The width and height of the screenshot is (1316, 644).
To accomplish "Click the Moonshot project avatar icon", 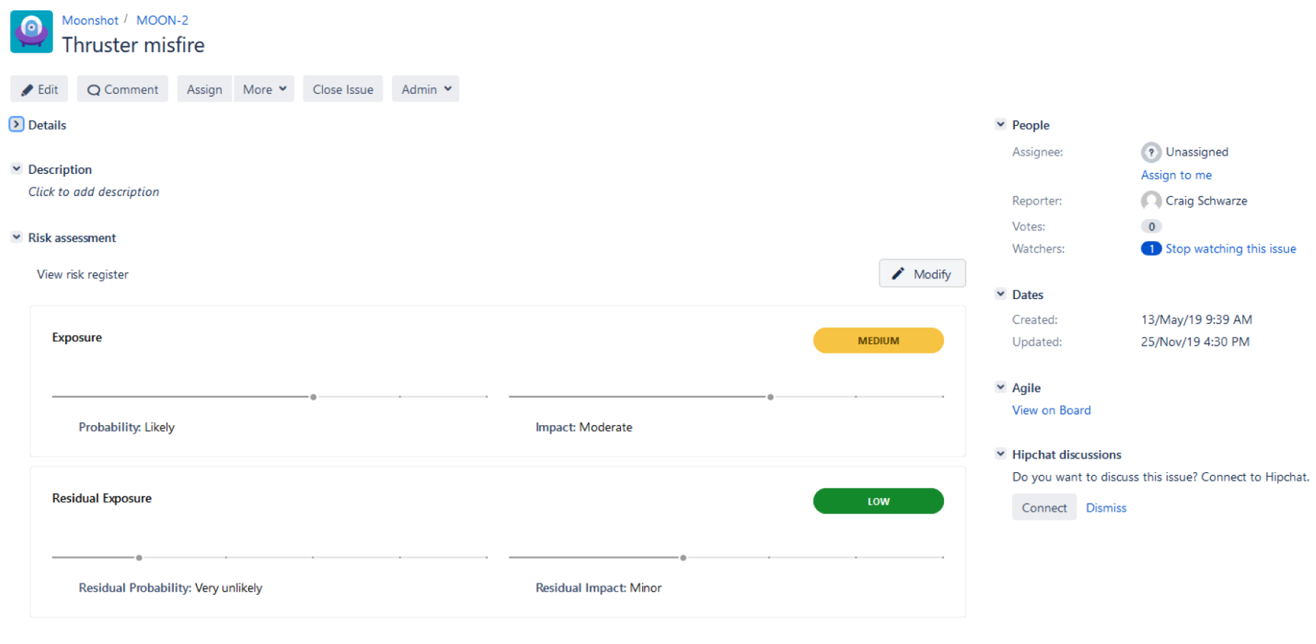I will [x=31, y=31].
